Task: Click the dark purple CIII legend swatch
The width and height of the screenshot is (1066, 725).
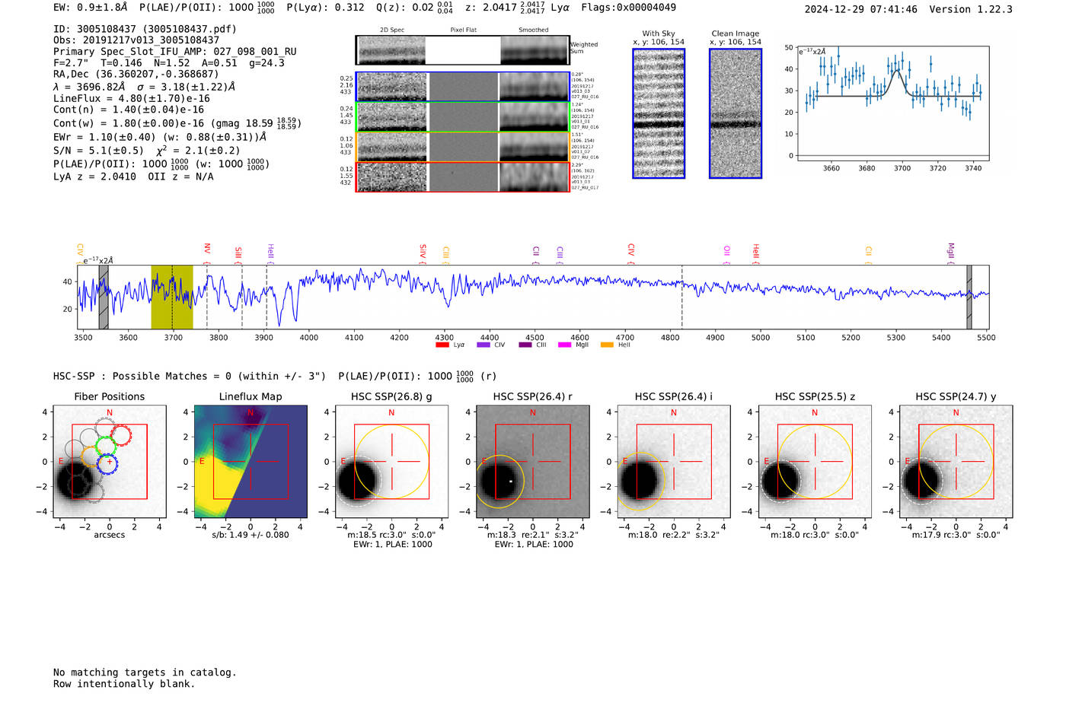Action: 525,345
